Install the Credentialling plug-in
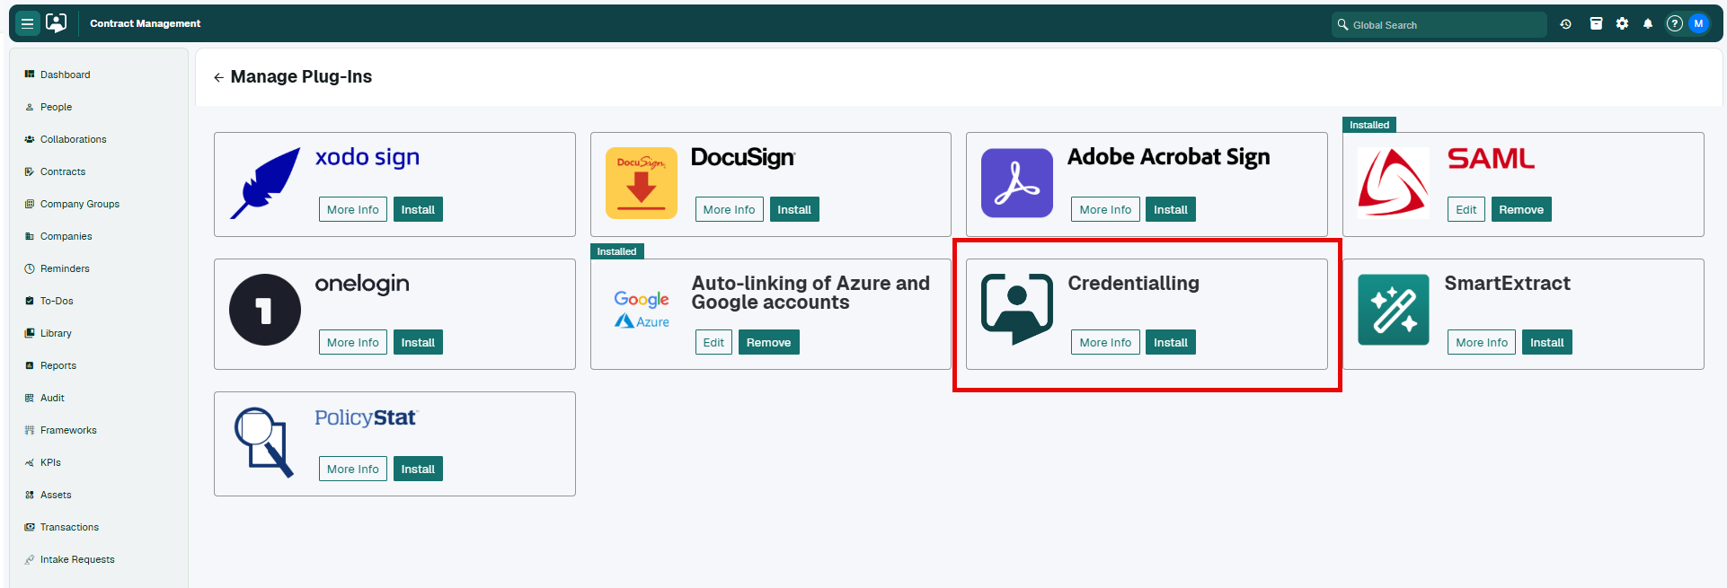1727x588 pixels. [x=1171, y=342]
